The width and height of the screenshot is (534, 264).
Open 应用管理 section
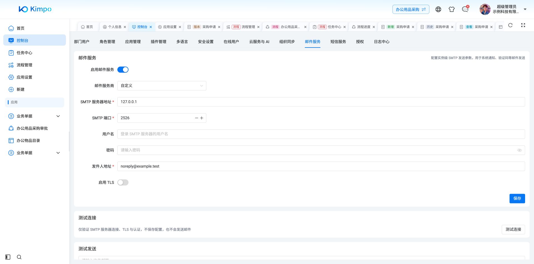tap(133, 42)
